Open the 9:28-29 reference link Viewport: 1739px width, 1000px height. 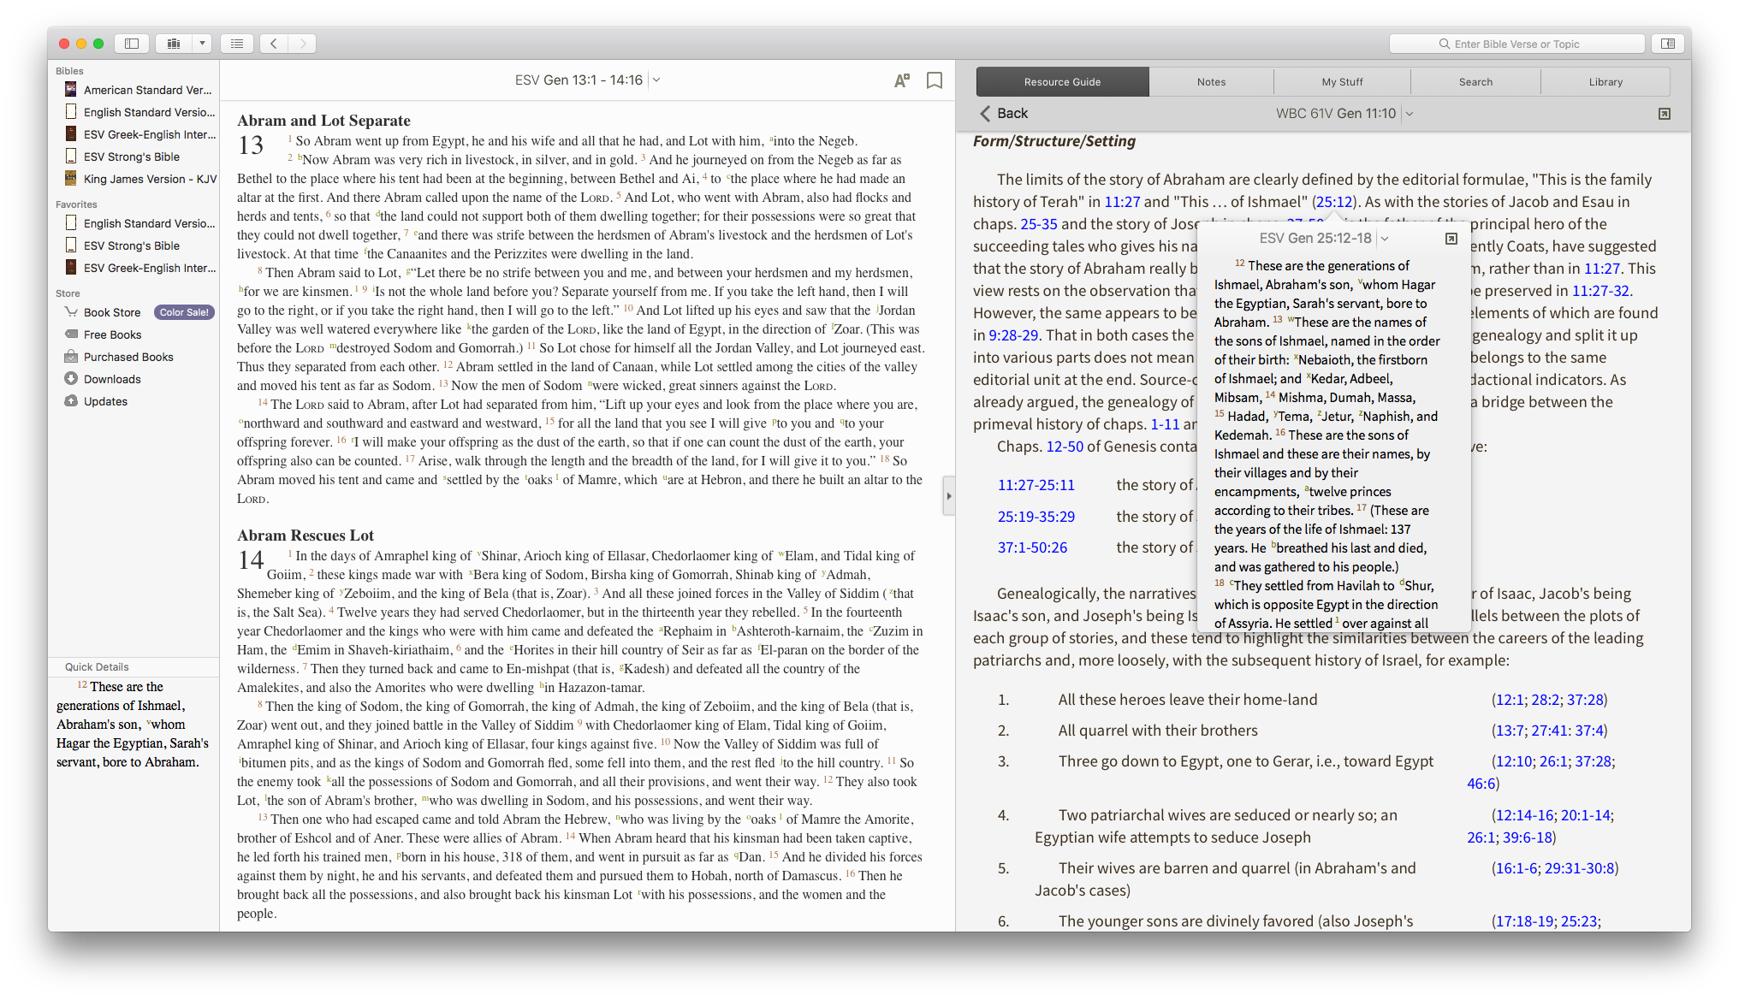pyautogui.click(x=1013, y=335)
